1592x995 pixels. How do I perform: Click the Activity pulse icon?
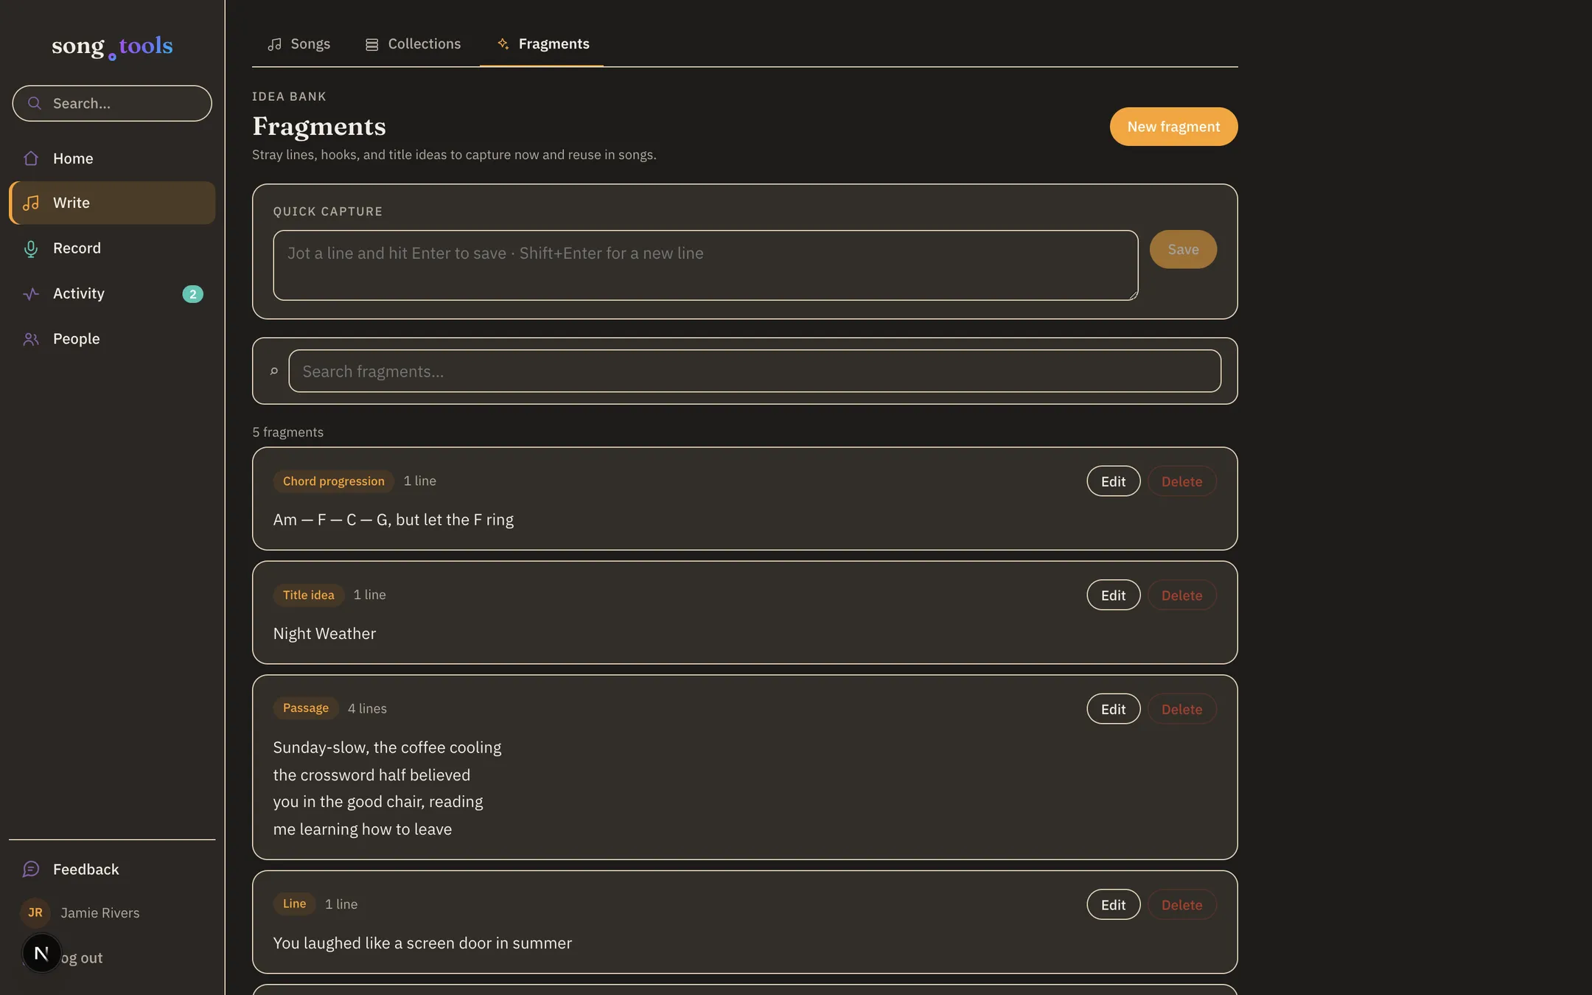[31, 294]
